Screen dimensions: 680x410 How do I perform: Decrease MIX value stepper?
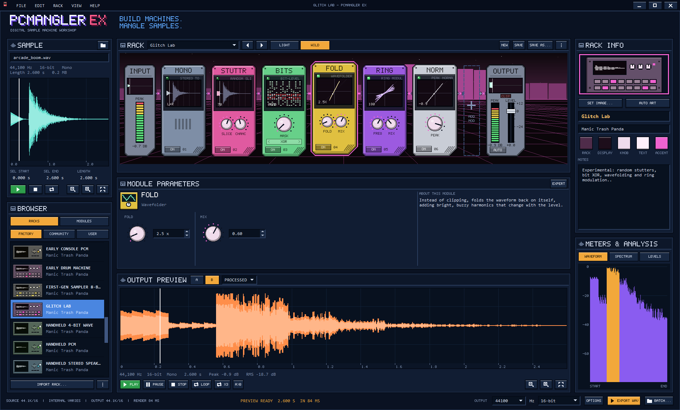coord(262,236)
